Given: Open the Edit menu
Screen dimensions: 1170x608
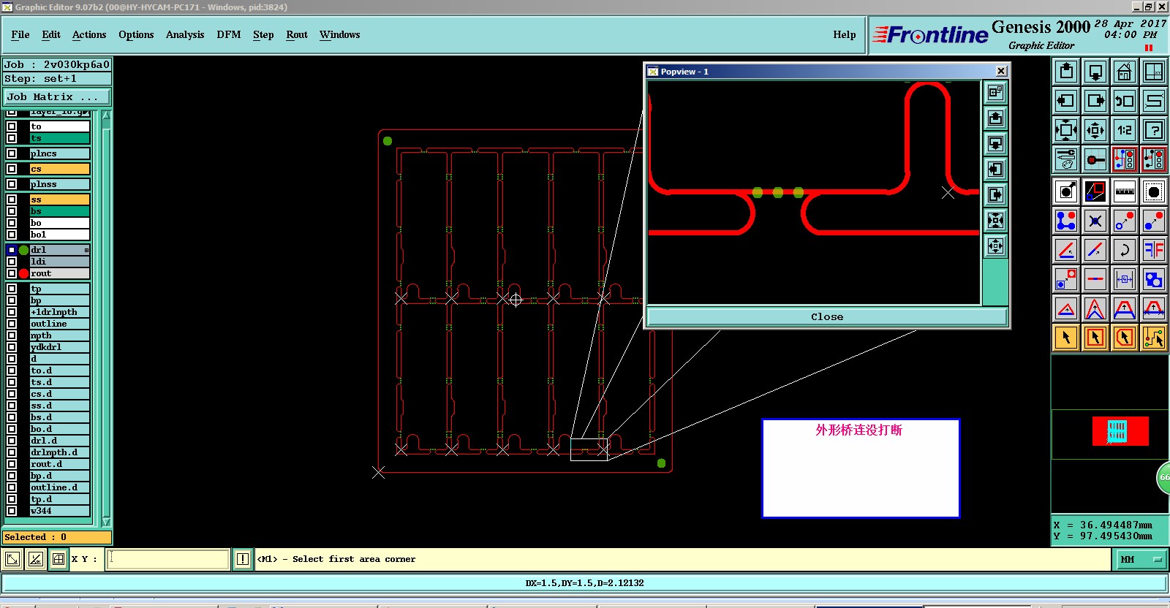Looking at the screenshot, I should click(51, 34).
